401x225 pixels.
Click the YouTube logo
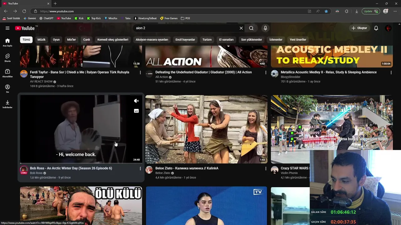(x=25, y=28)
